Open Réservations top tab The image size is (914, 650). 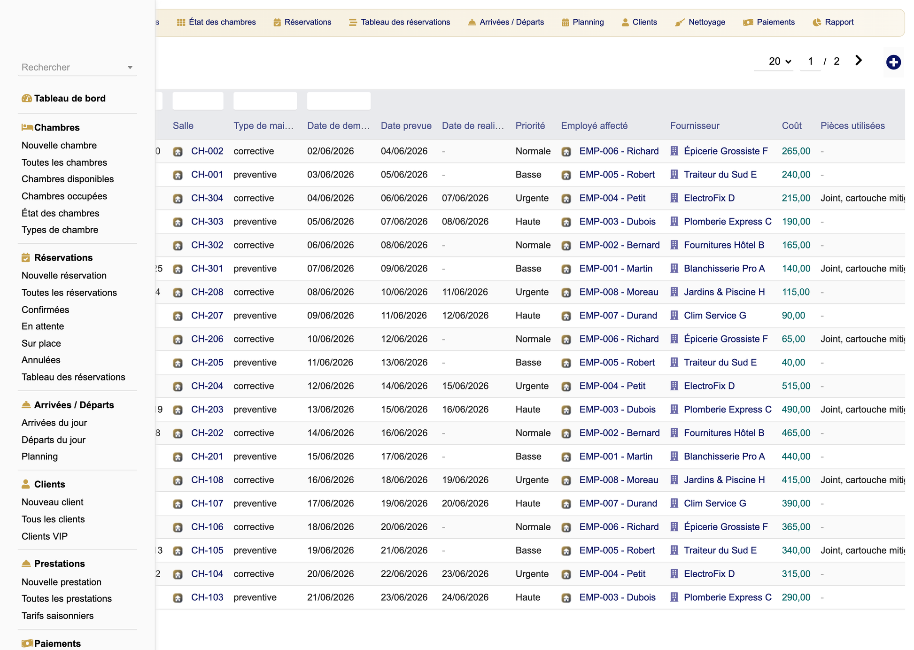(x=302, y=22)
